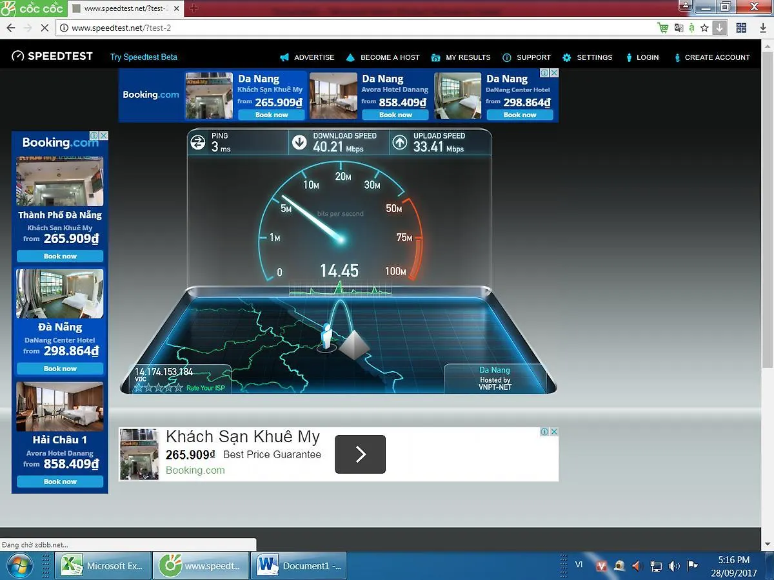Click the user profile button in title bar
Image resolution: width=774 pixels, height=580 pixels.
[685, 6]
